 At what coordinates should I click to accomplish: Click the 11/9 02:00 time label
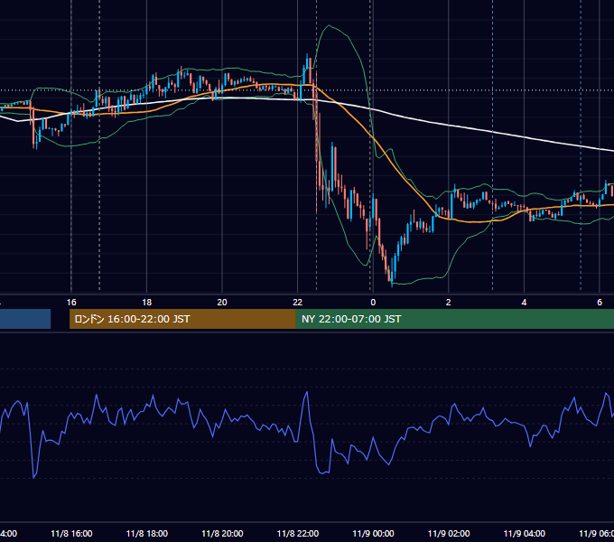[x=449, y=534]
